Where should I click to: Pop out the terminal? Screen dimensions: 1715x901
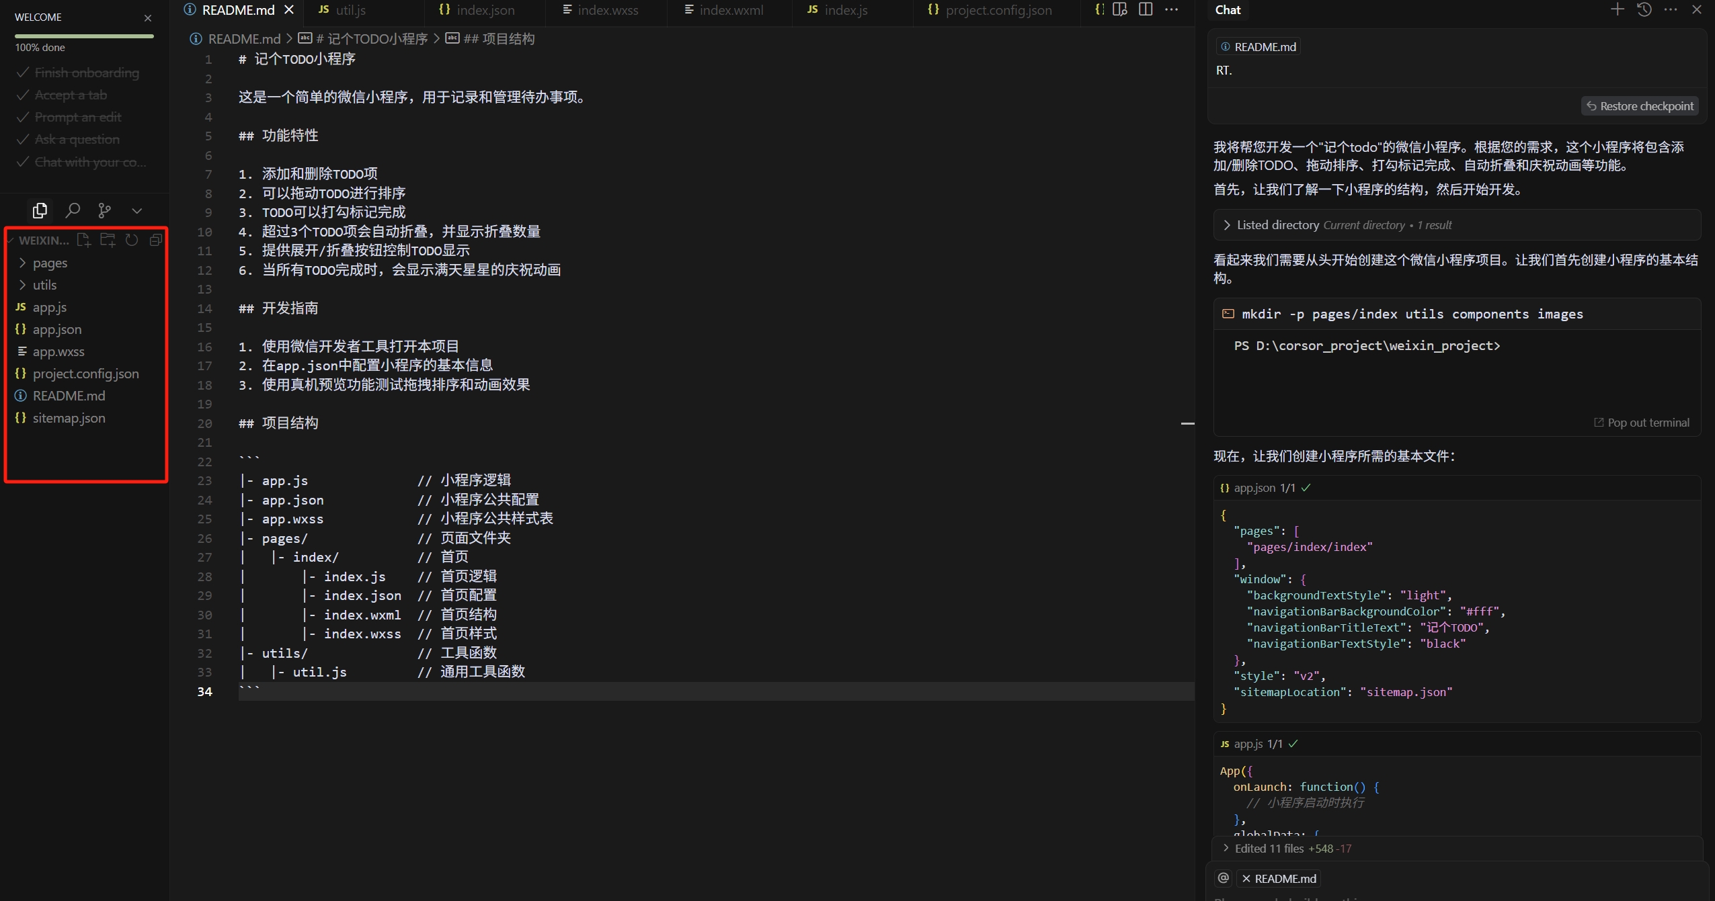pyautogui.click(x=1641, y=423)
